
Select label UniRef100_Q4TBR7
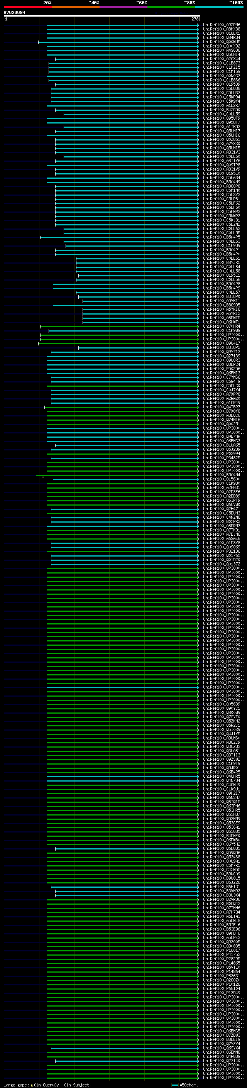click(222, 407)
